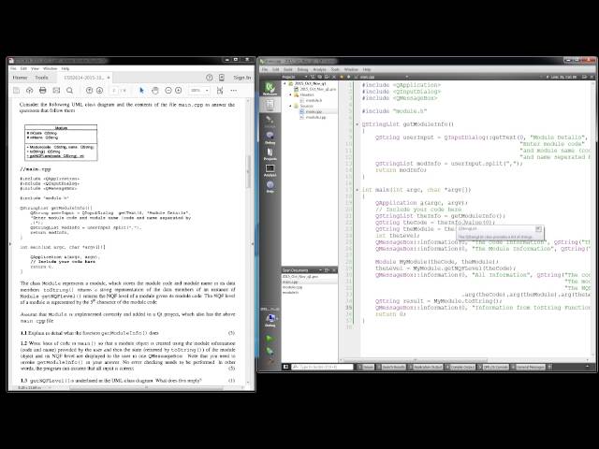Open the Window menu in PDF reader
This screenshot has width=599, height=449.
[x=50, y=68]
